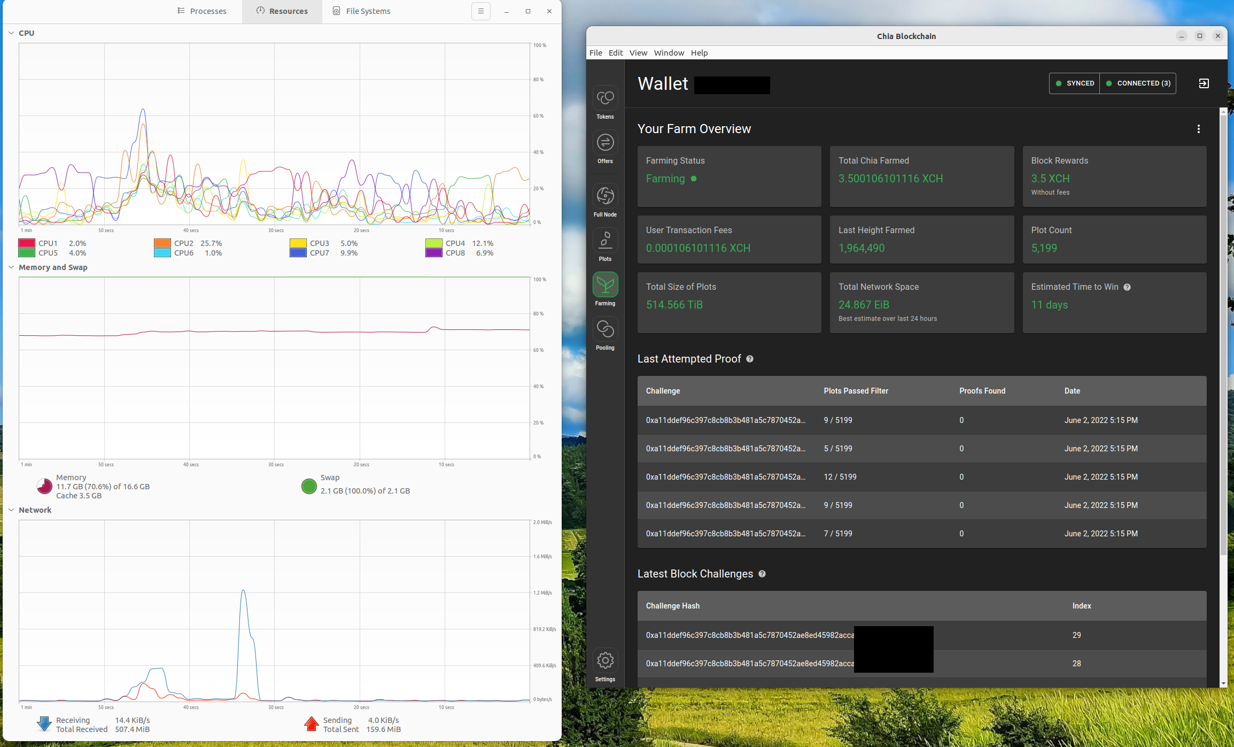Open the Farming section icon
Image resolution: width=1234 pixels, height=747 pixels.
[605, 284]
